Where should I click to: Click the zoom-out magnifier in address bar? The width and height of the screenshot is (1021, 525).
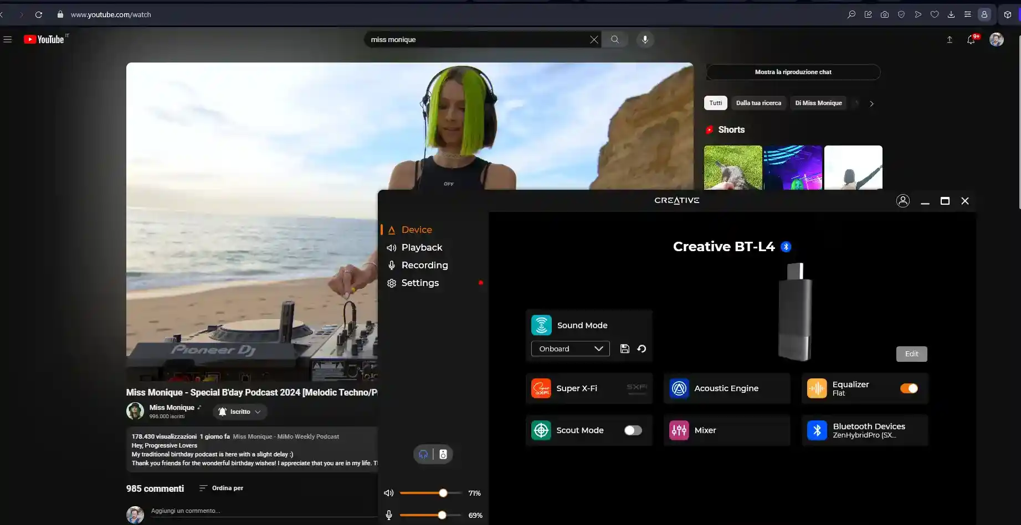click(851, 14)
